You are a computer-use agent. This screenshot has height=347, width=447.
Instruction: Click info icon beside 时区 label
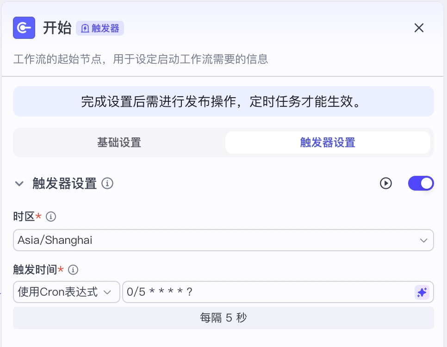pos(51,217)
